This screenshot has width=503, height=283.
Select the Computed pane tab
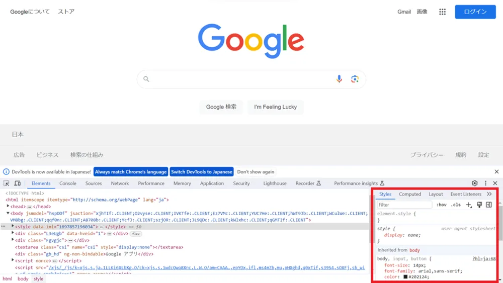(x=409, y=194)
